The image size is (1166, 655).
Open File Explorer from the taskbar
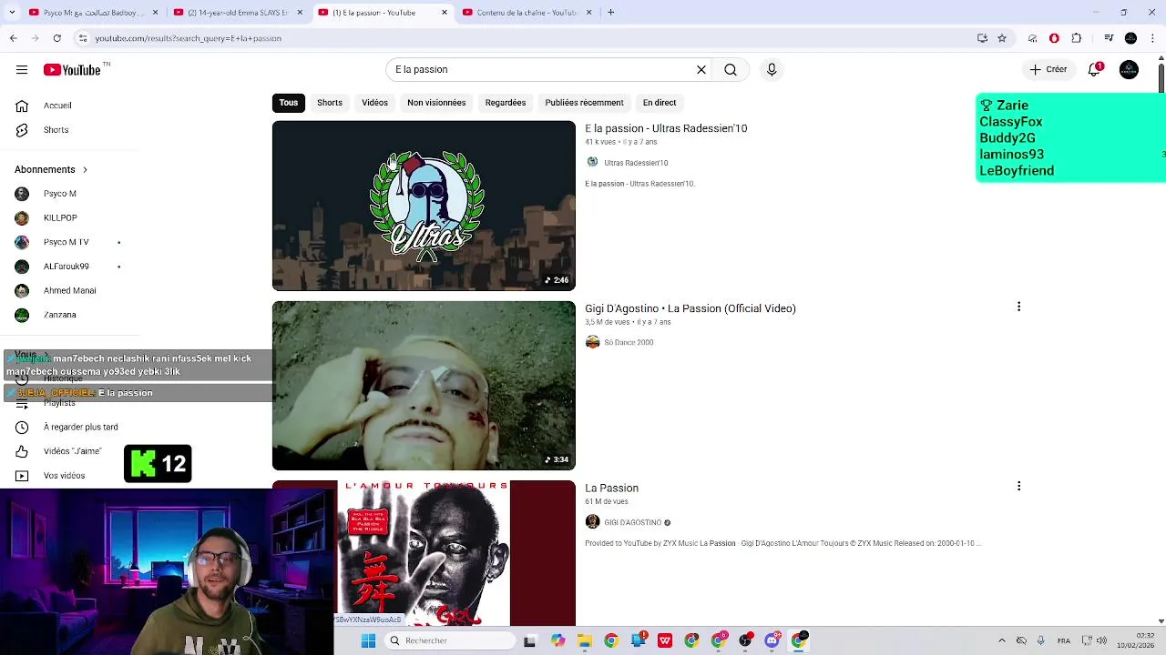coord(584,641)
